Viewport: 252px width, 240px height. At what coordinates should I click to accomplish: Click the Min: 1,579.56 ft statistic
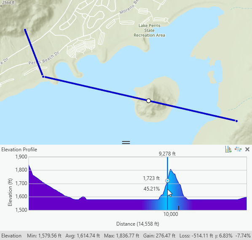(44, 236)
